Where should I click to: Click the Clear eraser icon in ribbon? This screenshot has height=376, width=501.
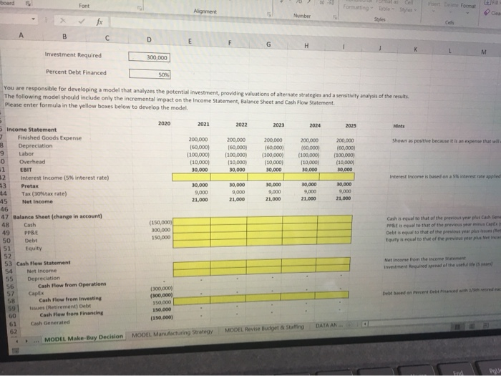pyautogui.click(x=487, y=12)
